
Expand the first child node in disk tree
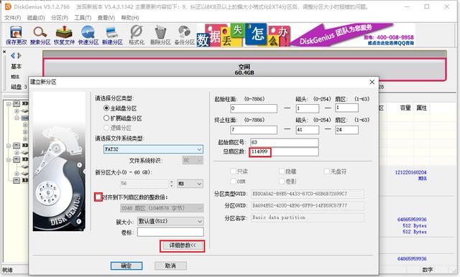(17, 111)
